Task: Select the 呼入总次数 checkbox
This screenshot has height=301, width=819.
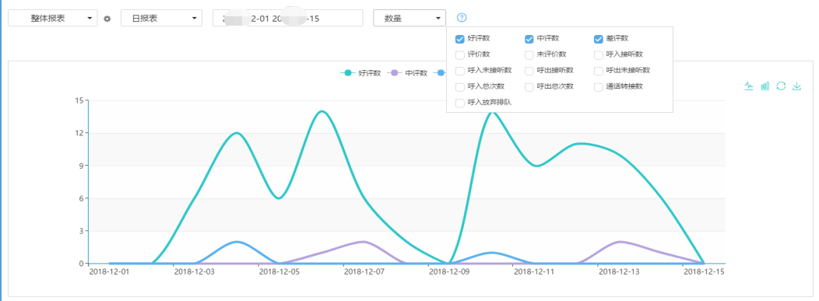Action: (x=460, y=86)
